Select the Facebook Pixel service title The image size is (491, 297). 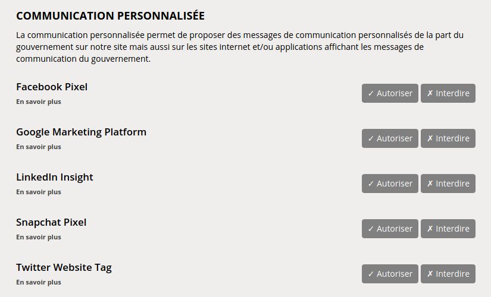(52, 87)
